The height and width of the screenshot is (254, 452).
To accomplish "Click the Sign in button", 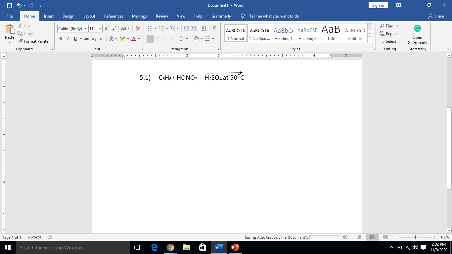I will click(x=378, y=5).
